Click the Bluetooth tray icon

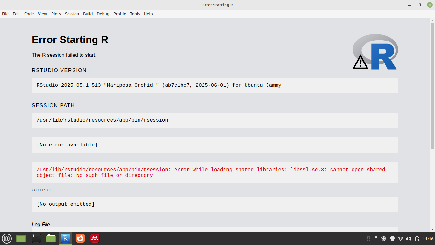[368, 239]
